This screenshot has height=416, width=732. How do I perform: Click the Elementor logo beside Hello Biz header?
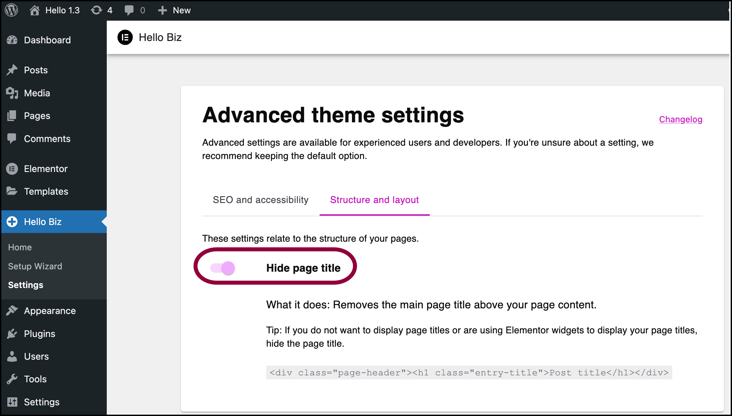coord(125,37)
